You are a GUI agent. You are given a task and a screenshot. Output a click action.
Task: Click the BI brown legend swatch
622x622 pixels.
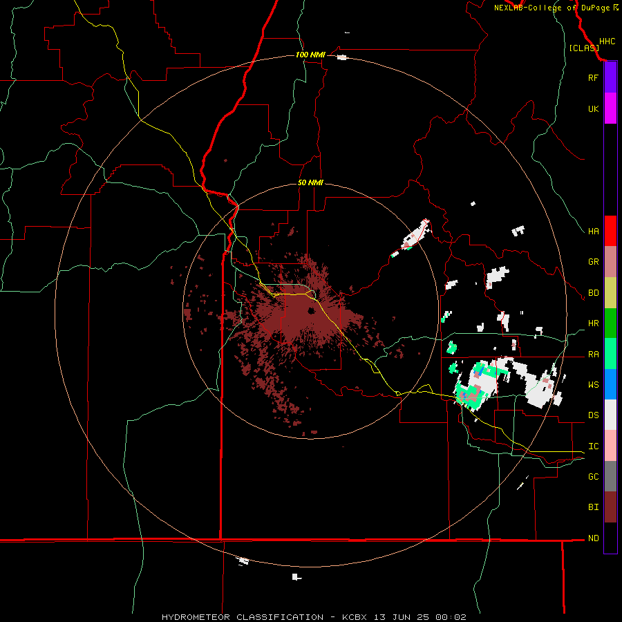610,507
